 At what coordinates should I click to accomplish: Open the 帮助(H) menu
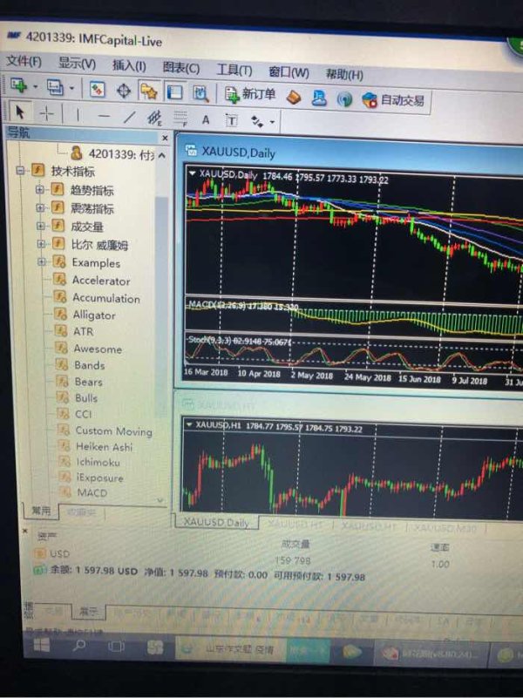click(x=344, y=73)
